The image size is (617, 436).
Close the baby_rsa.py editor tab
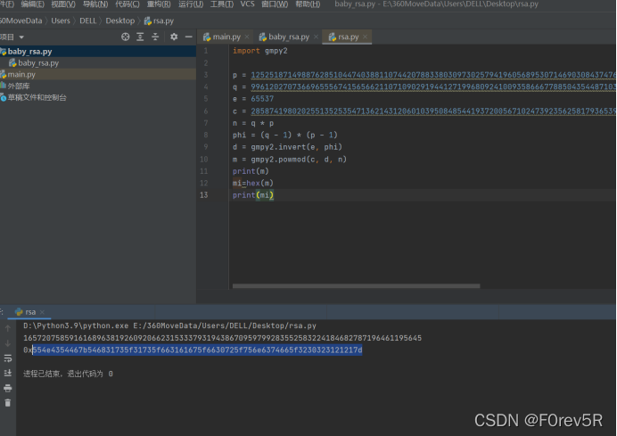(x=316, y=37)
